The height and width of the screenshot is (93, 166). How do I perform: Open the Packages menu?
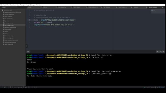[x=23, y=5]
